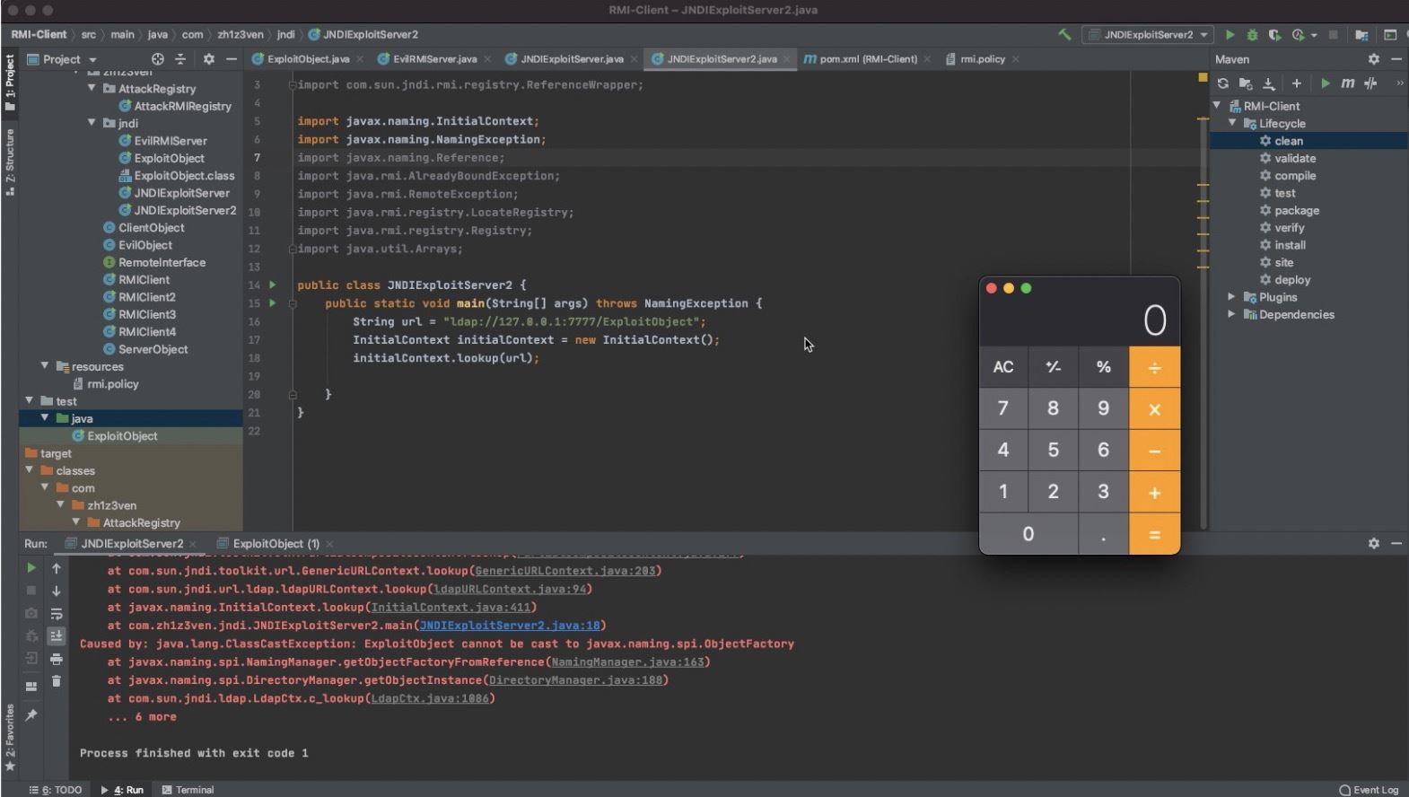The width and height of the screenshot is (1409, 797).
Task: Run JNDIExploitServer2 with the toolbar Run icon
Action: [x=1230, y=35]
